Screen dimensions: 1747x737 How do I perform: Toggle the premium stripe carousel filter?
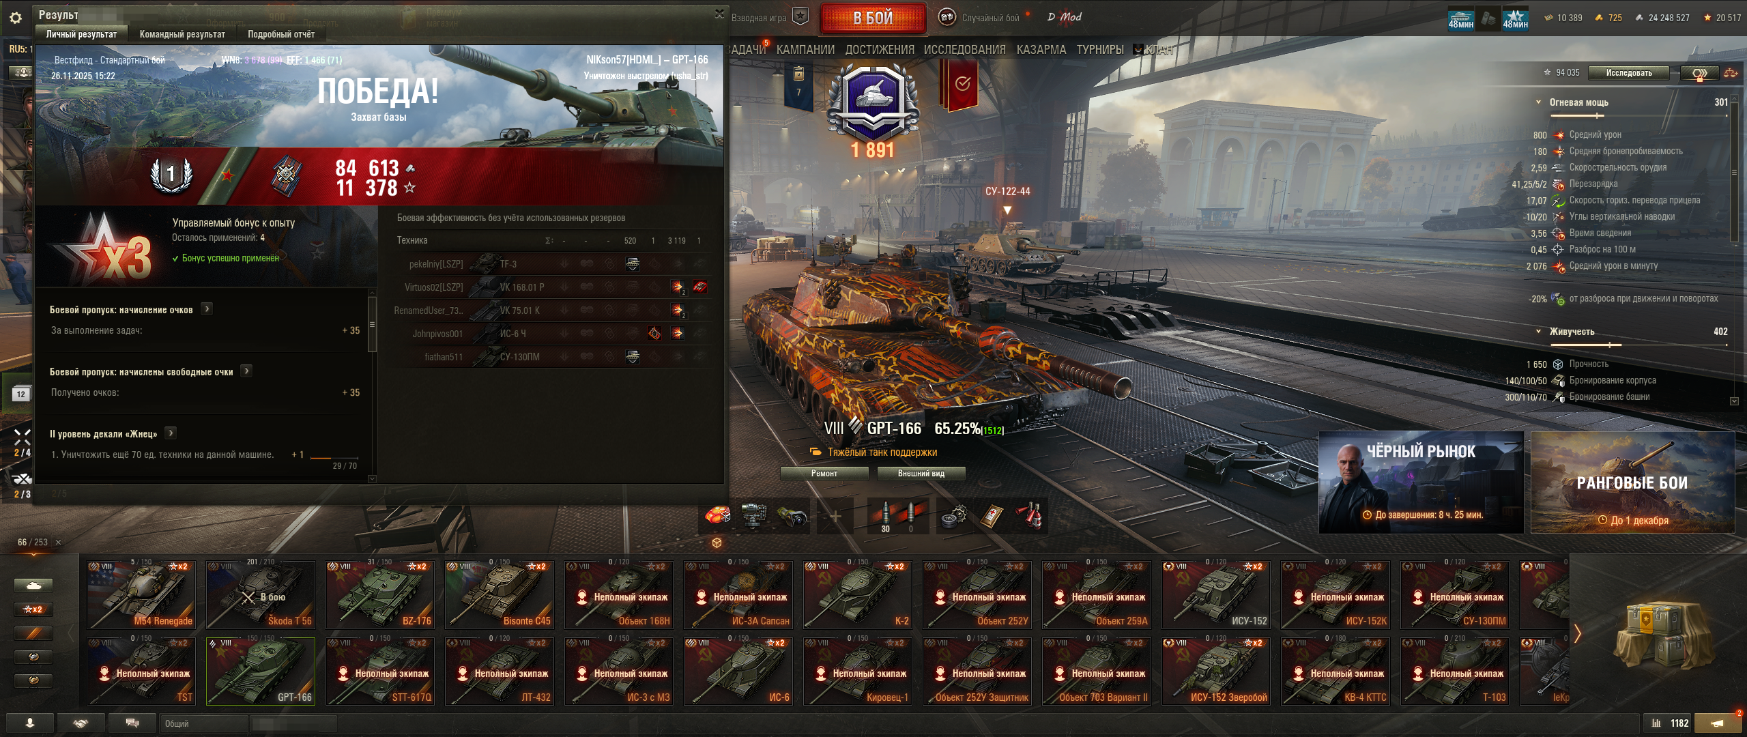tap(33, 633)
